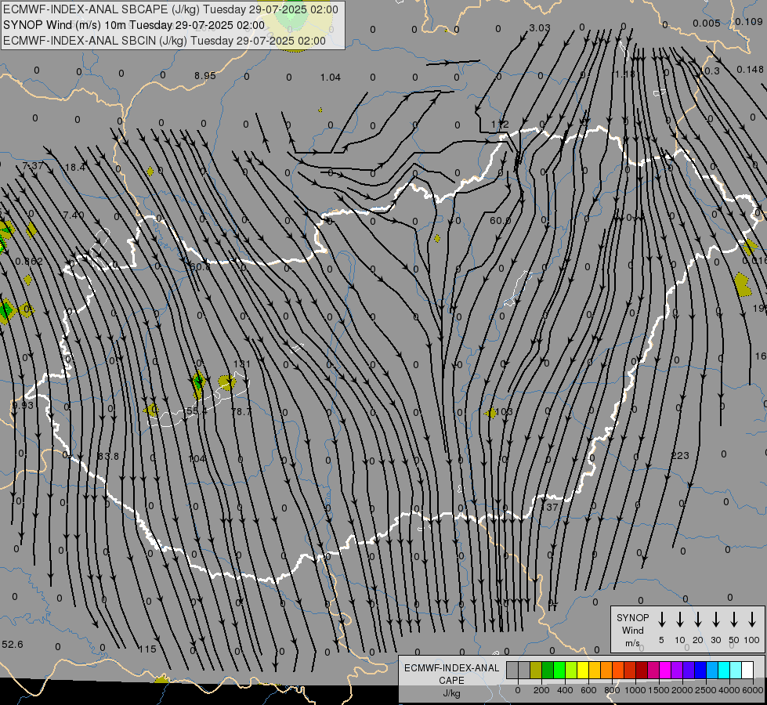Click the 1000 tick label on CAPE scale

coord(635,690)
